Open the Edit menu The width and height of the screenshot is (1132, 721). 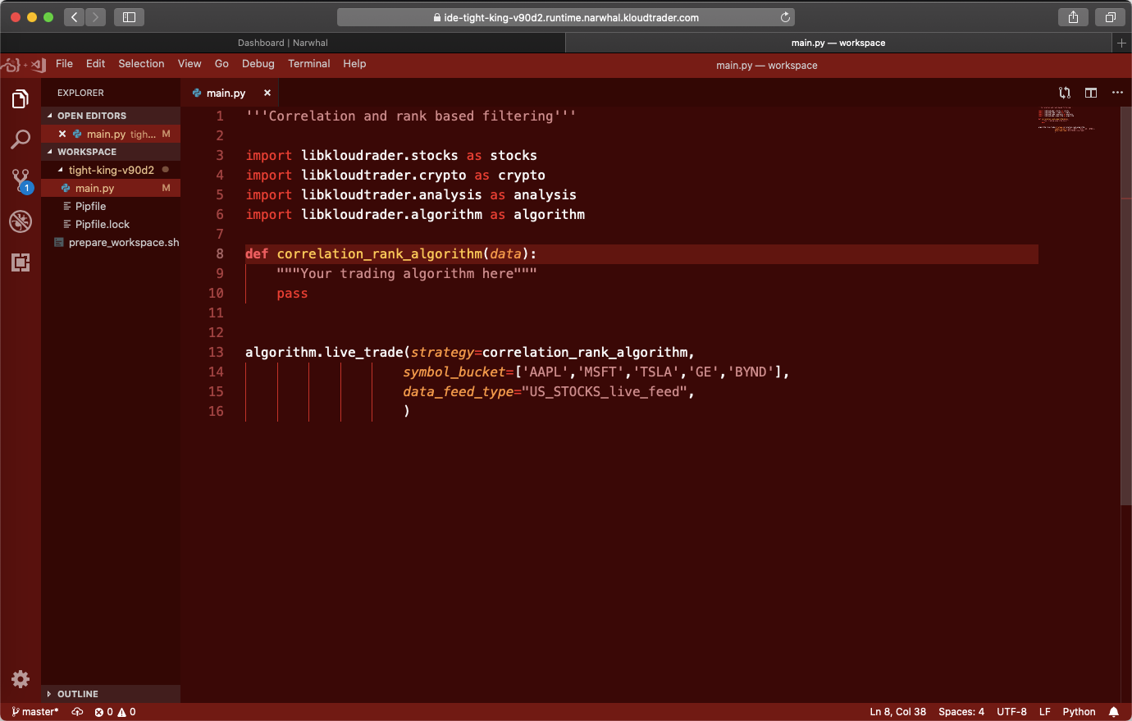point(96,64)
